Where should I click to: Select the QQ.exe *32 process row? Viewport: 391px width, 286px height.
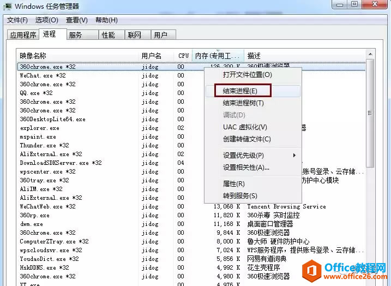(x=191, y=93)
